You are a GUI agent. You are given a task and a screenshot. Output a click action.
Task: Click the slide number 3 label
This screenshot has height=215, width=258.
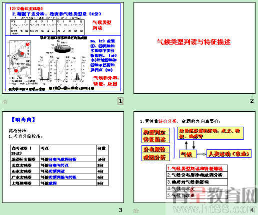120,210
